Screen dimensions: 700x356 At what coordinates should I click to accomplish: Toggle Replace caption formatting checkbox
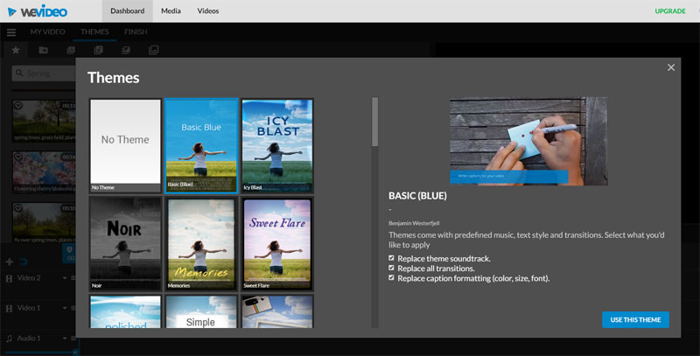coord(391,277)
